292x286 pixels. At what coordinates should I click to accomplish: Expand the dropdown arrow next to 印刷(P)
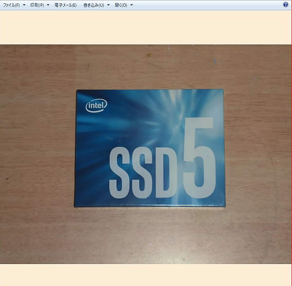(48, 5)
